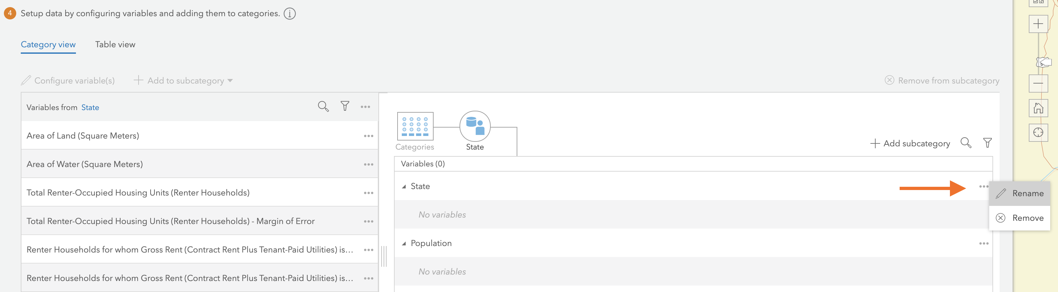1058x292 pixels.
Task: Open the Categories grid icon
Action: 415,126
